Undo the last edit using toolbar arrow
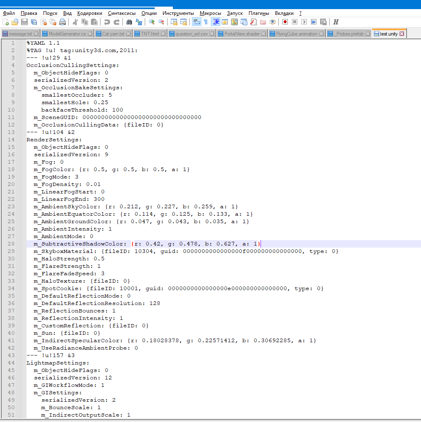Screen dimensions: 421x422 107,22
